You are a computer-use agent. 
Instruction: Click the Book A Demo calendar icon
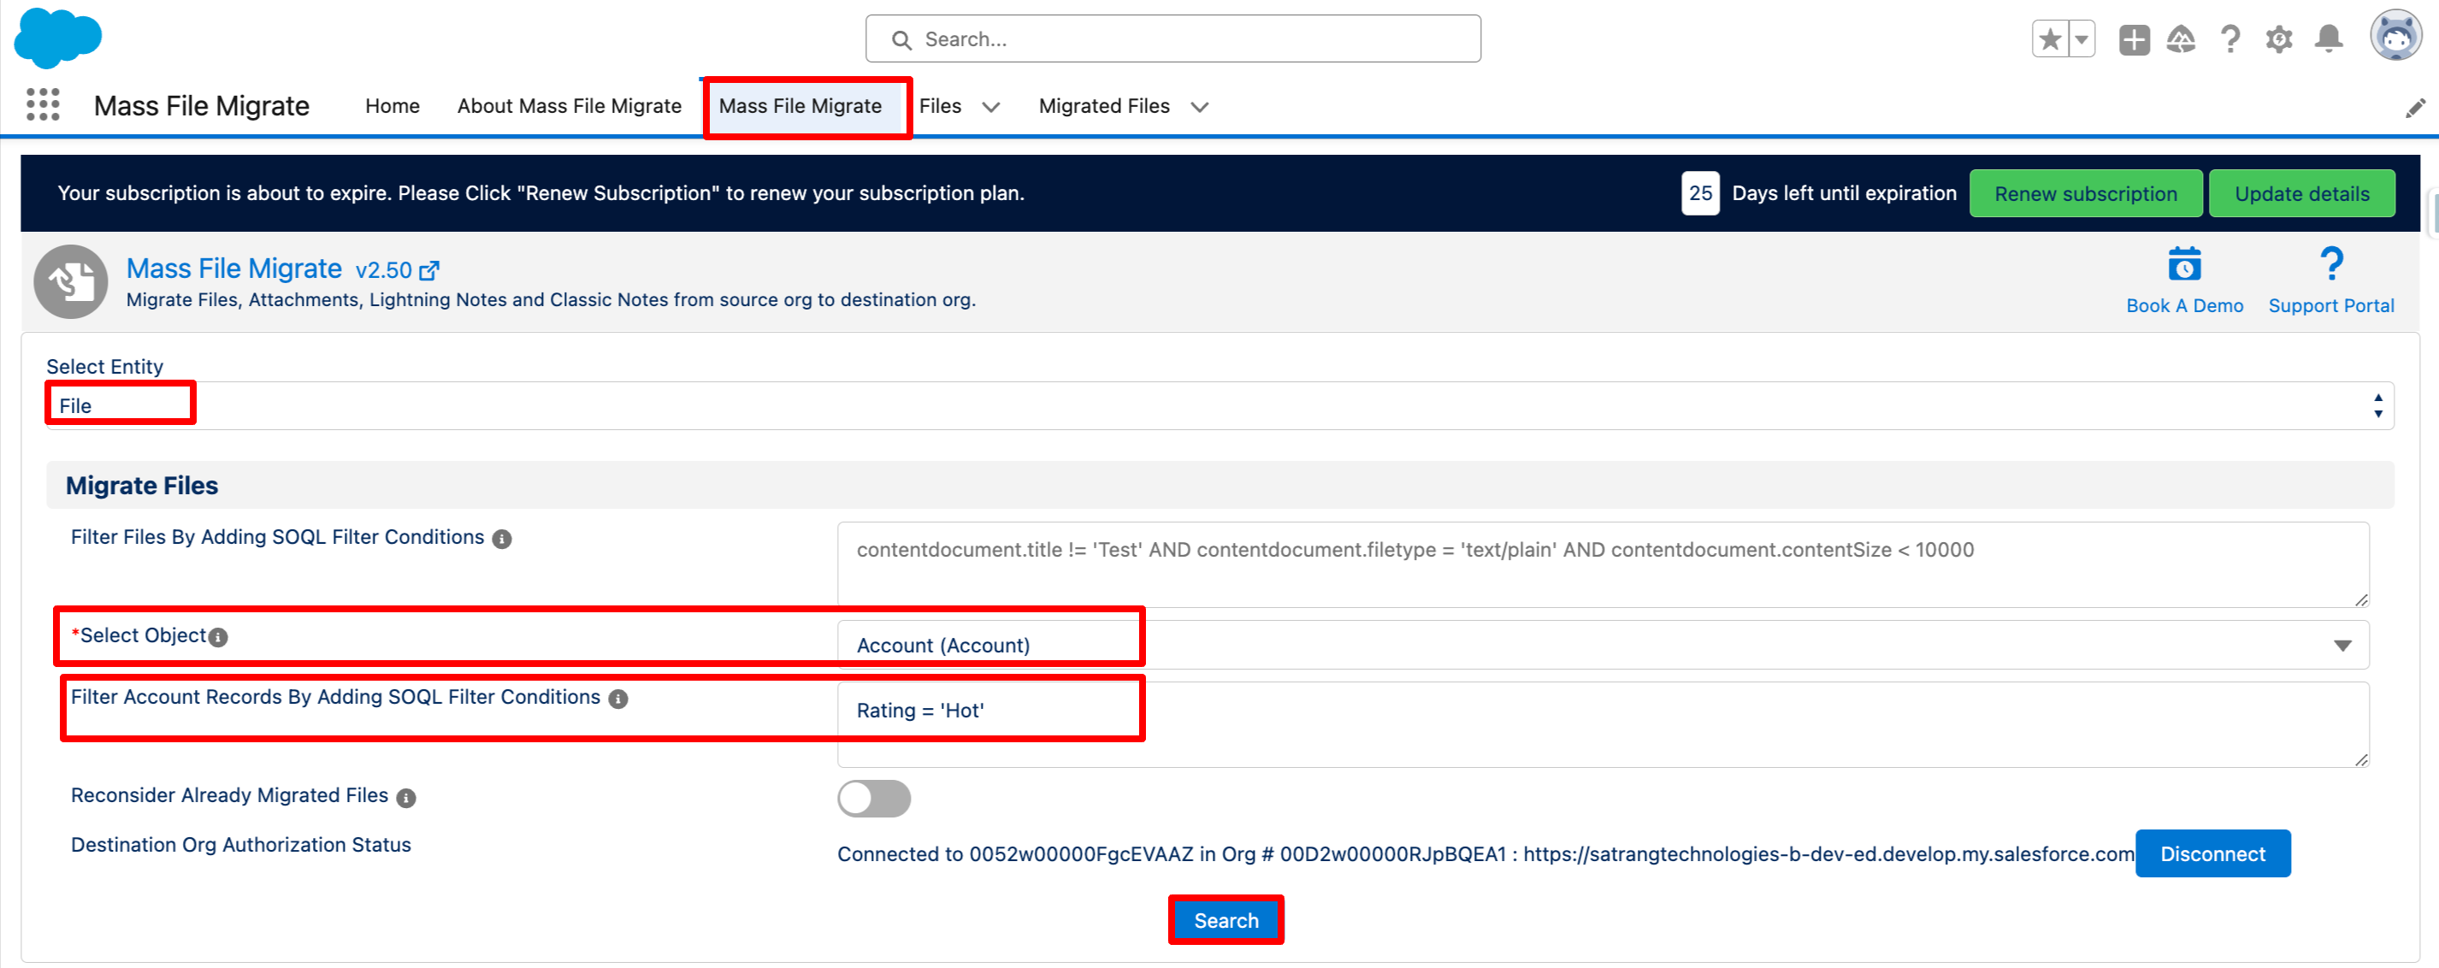pos(2184,264)
